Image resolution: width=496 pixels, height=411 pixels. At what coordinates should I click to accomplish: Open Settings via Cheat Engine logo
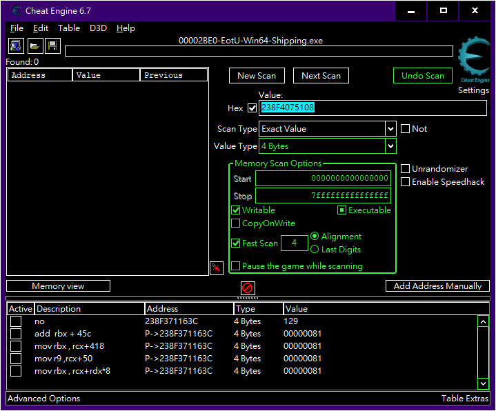[x=473, y=60]
